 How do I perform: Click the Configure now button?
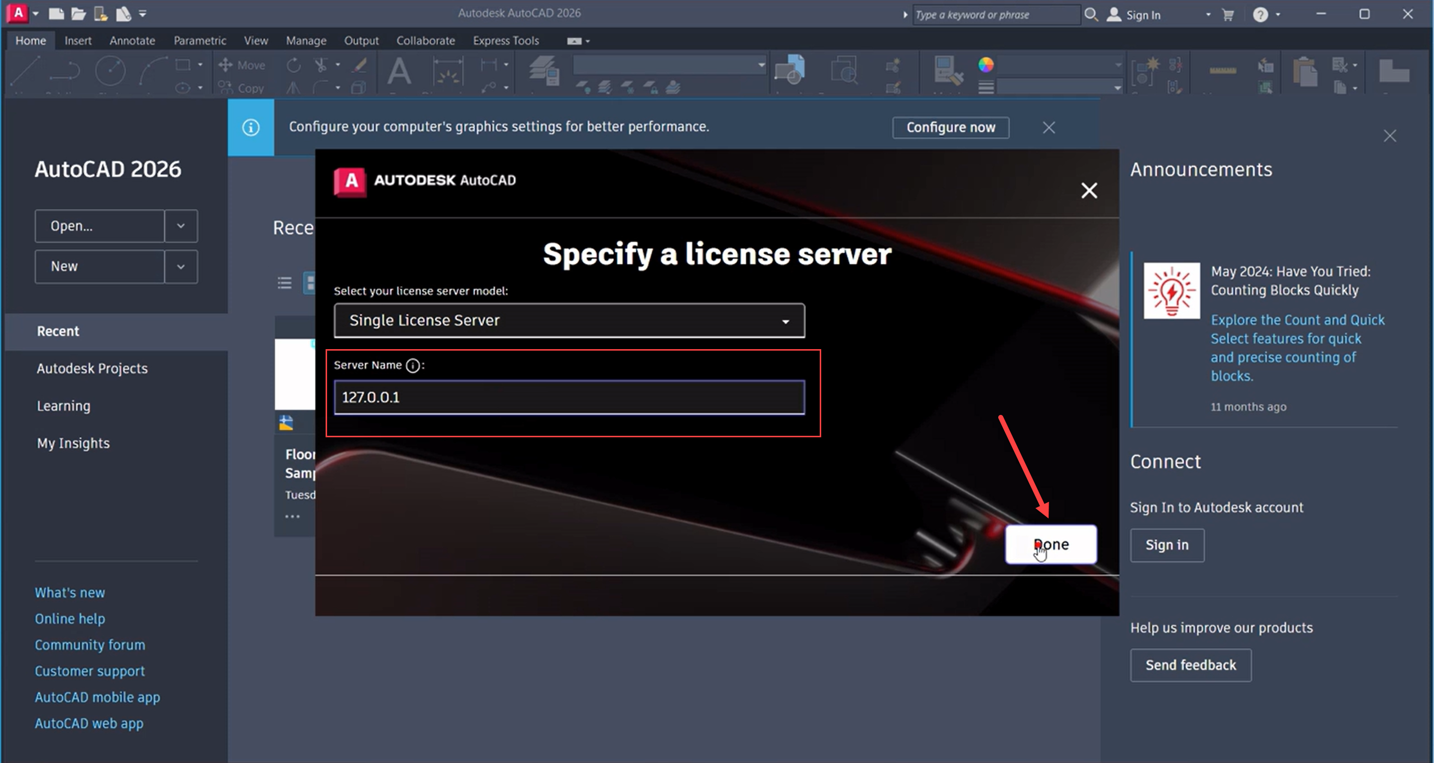tap(950, 127)
